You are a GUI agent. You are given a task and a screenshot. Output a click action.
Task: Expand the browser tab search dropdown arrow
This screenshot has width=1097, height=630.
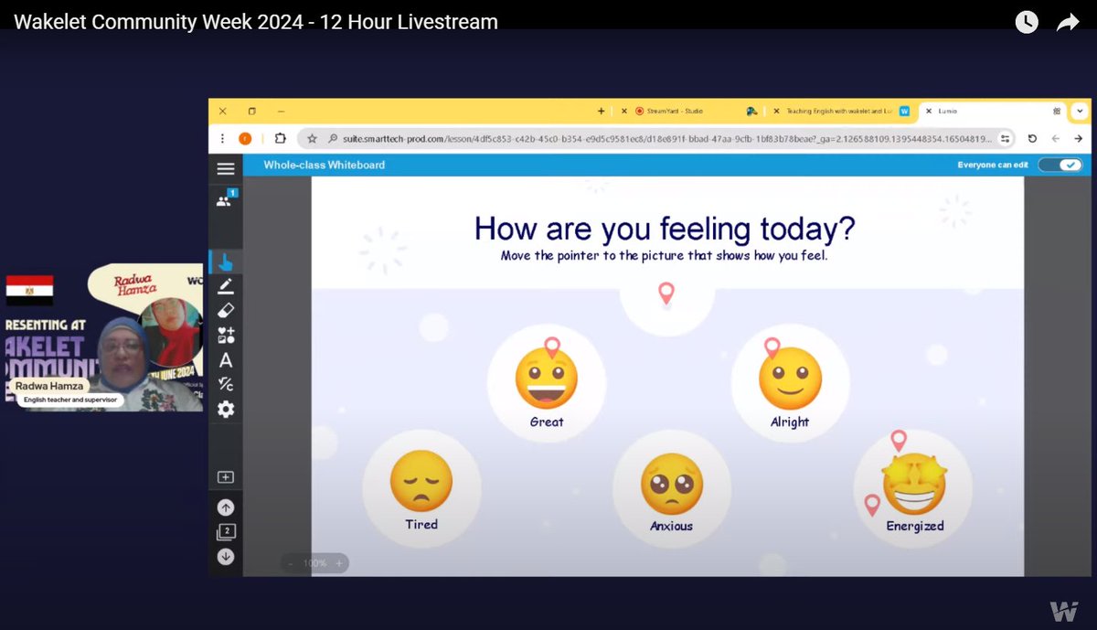pyautogui.click(x=1080, y=111)
